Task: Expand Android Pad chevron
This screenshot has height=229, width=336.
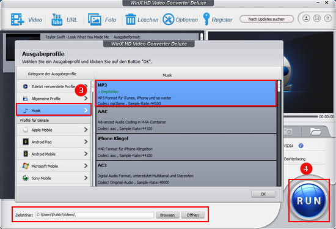Action: pyautogui.click(x=86, y=141)
